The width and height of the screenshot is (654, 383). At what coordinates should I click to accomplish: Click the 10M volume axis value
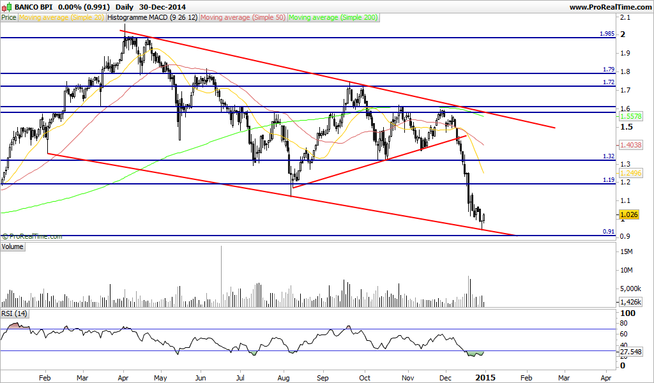point(627,270)
